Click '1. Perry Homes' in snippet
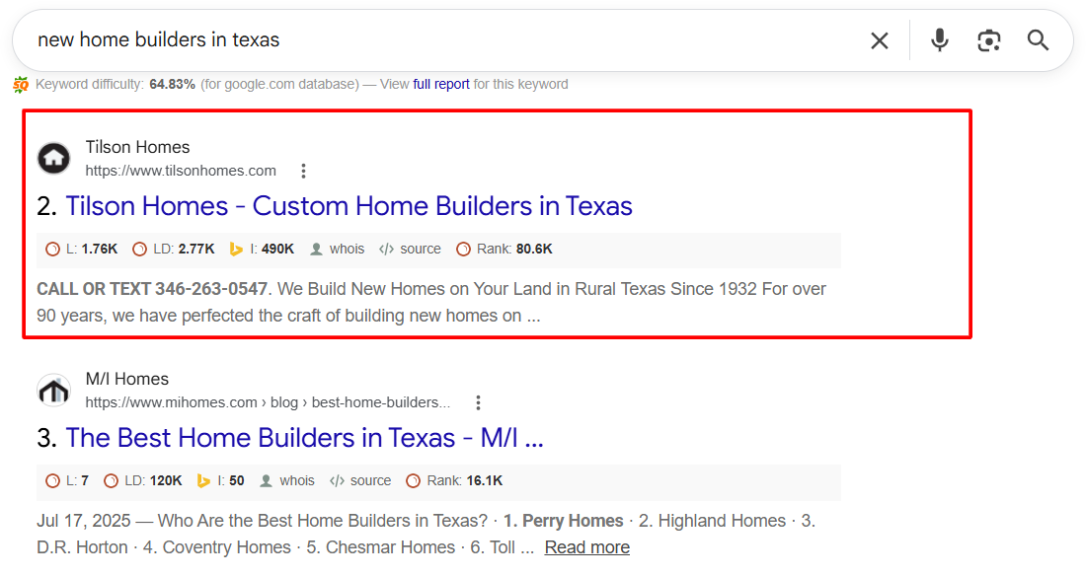 pyautogui.click(x=563, y=521)
